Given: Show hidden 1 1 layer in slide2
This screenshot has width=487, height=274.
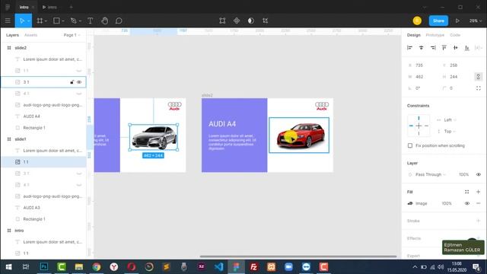Looking at the screenshot, I should [x=79, y=71].
